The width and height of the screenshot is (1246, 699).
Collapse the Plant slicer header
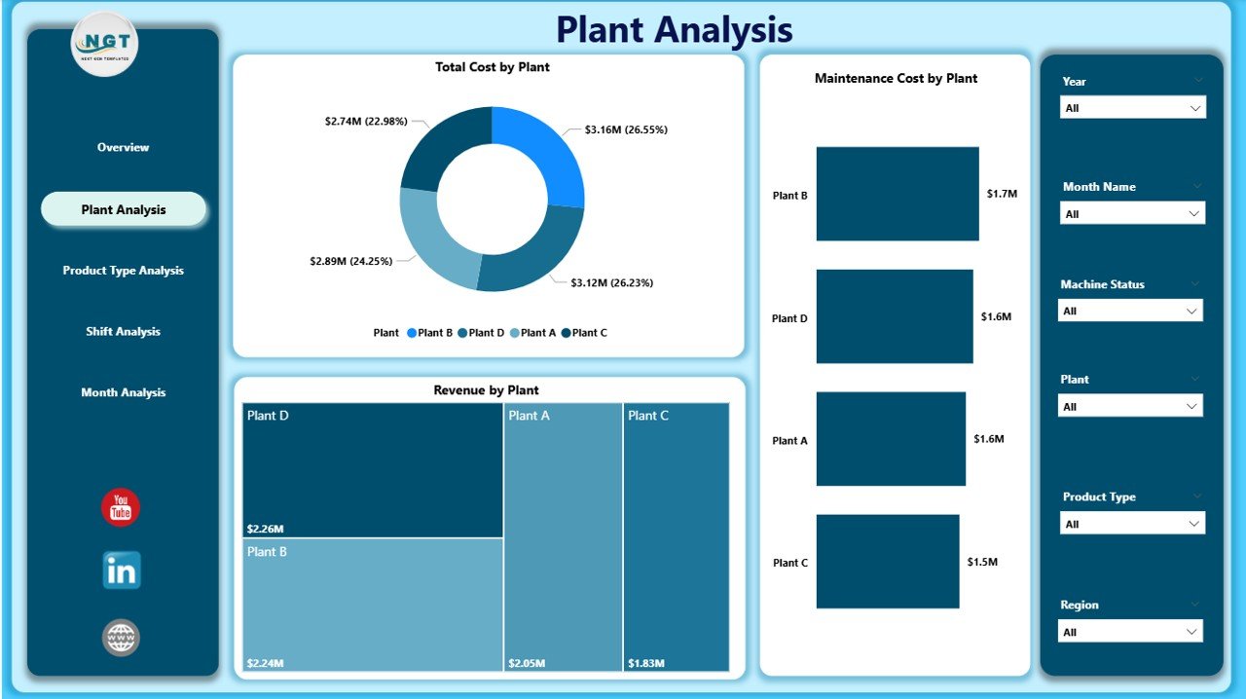point(1196,379)
